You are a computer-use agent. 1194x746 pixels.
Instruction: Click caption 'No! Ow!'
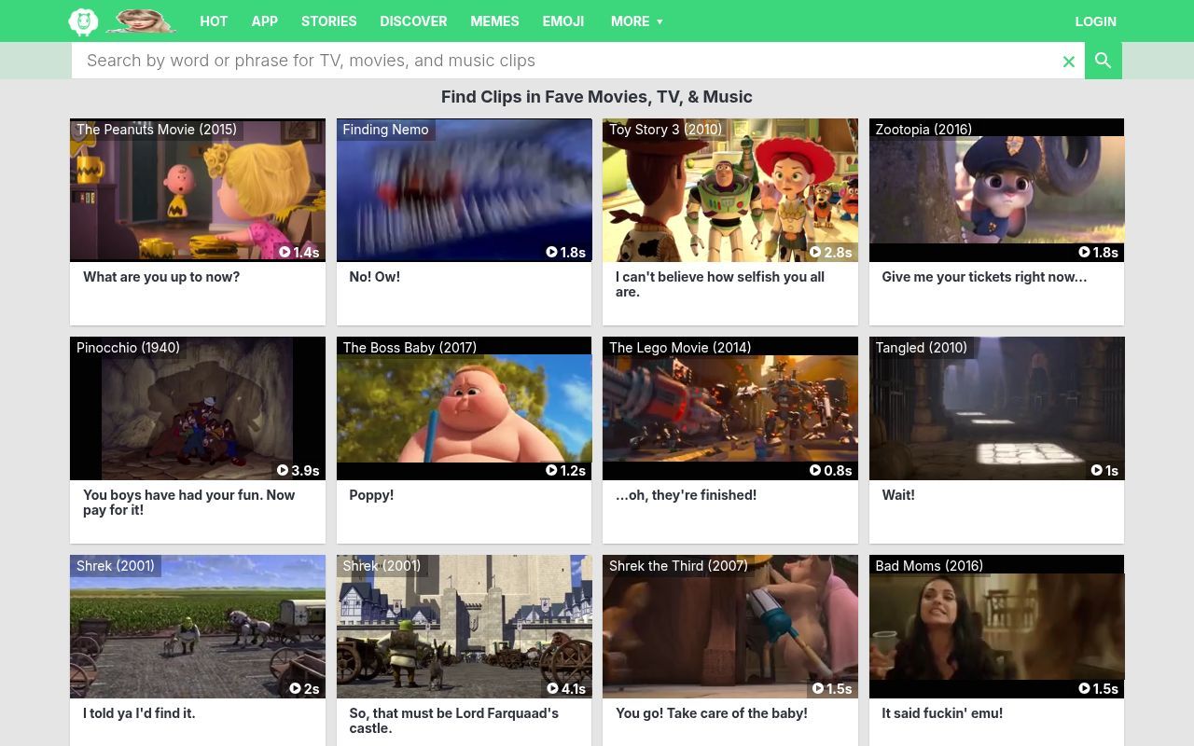[x=374, y=277]
